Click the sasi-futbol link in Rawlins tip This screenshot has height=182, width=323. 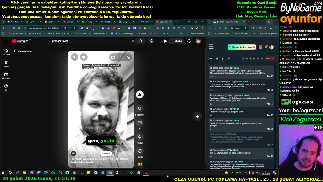[x=226, y=142]
